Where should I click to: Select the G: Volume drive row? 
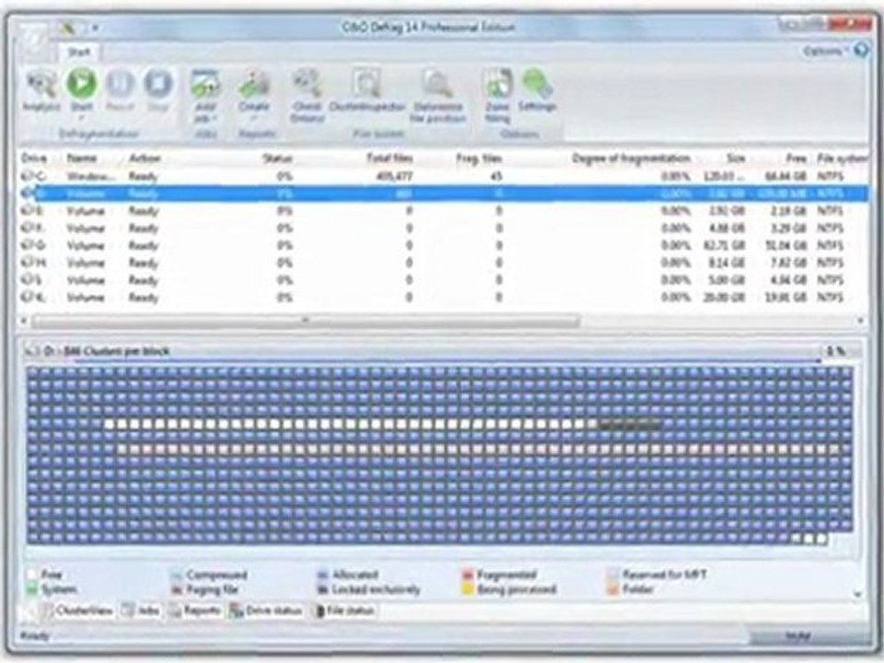[443, 246]
